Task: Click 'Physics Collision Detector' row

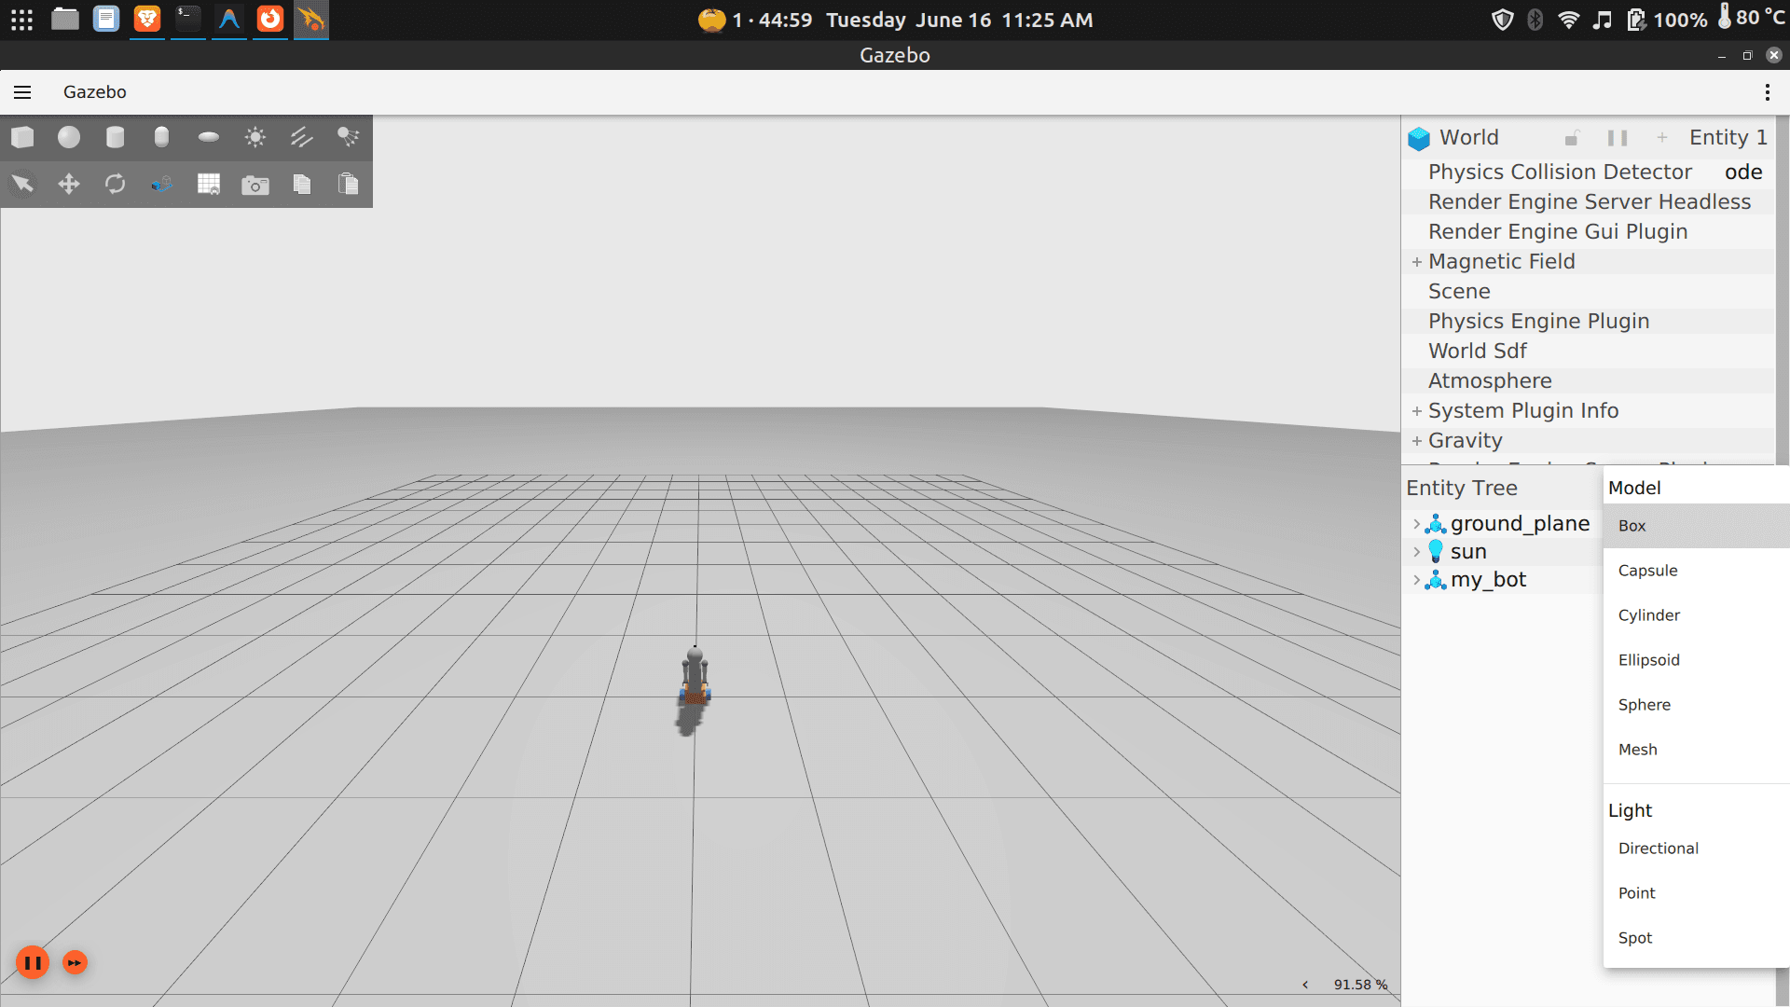Action: tap(1588, 172)
